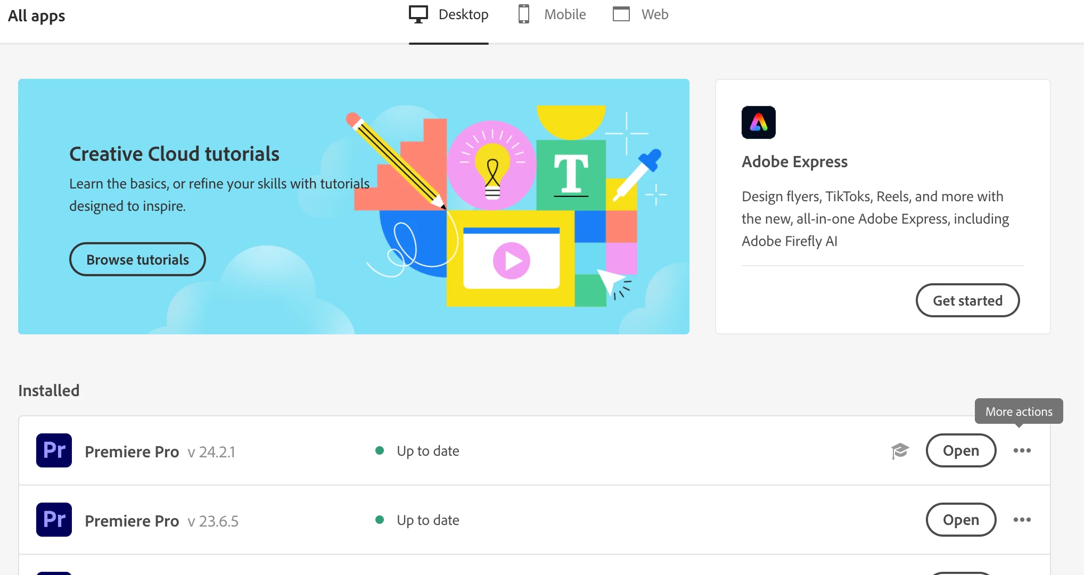Switch to the Mobile tab
The height and width of the screenshot is (575, 1084).
(564, 14)
